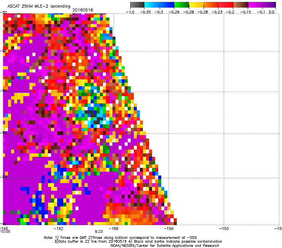Image resolution: width=282 pixels, height=248 pixels.
Task: Click the '-1.0' color bar label
Action: pos(130,12)
